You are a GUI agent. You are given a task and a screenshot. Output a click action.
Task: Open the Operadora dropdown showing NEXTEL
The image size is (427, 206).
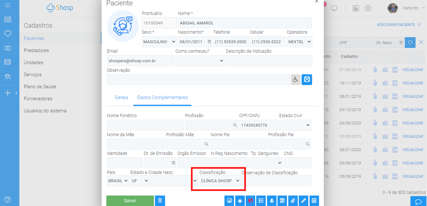point(299,42)
